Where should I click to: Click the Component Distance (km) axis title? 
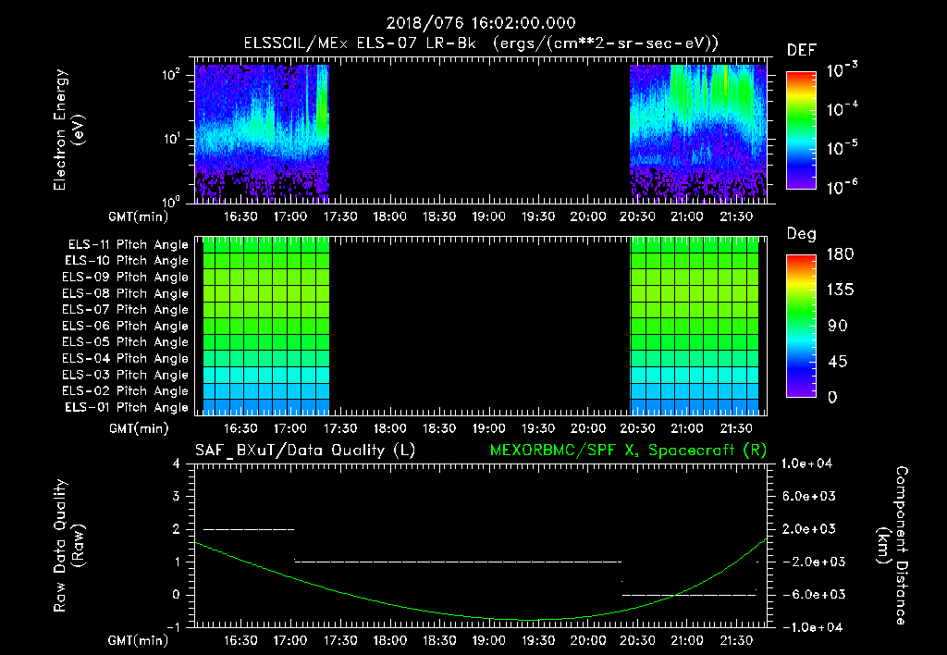point(892,545)
